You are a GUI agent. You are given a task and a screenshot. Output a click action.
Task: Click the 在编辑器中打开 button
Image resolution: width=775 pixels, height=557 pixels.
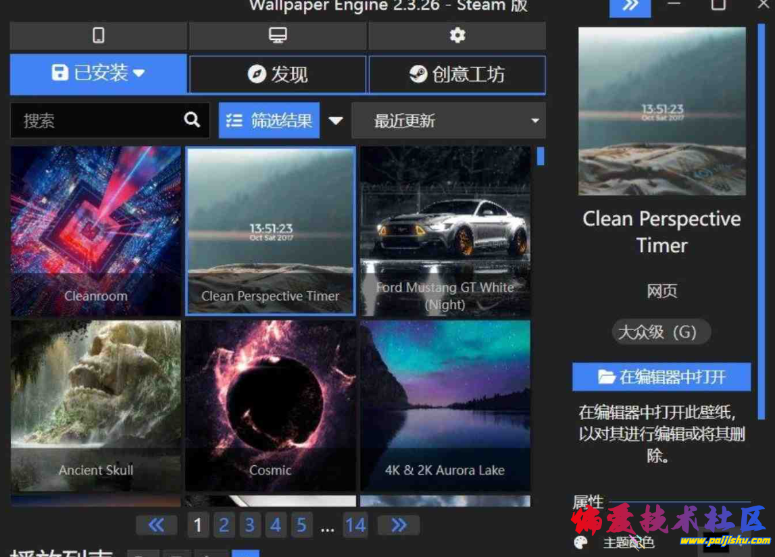tap(661, 377)
